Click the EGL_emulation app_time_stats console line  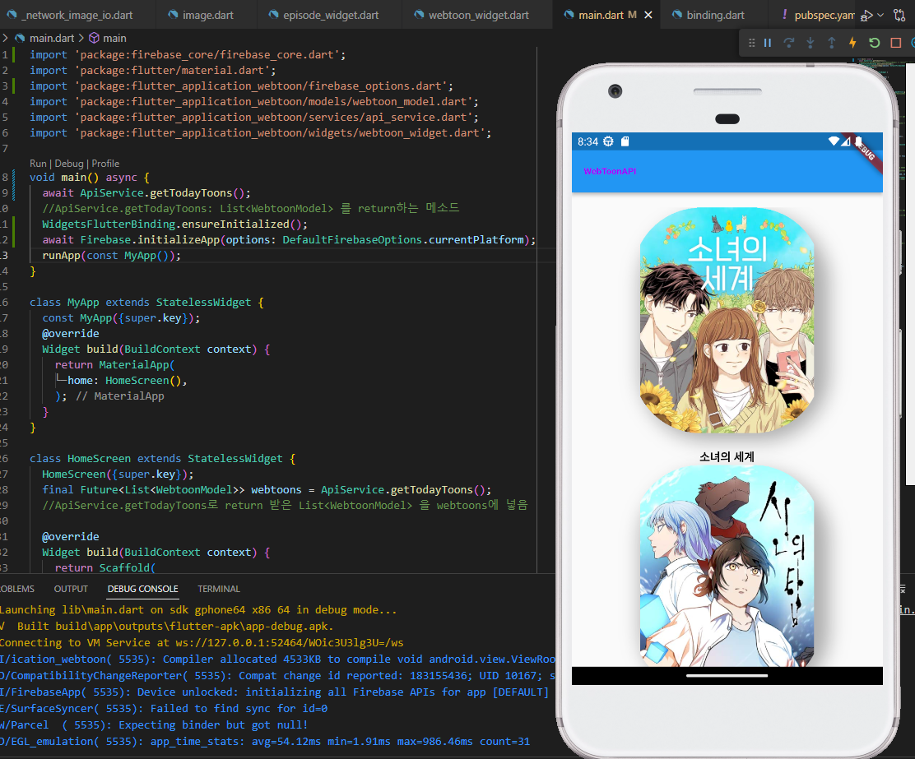[265, 741]
